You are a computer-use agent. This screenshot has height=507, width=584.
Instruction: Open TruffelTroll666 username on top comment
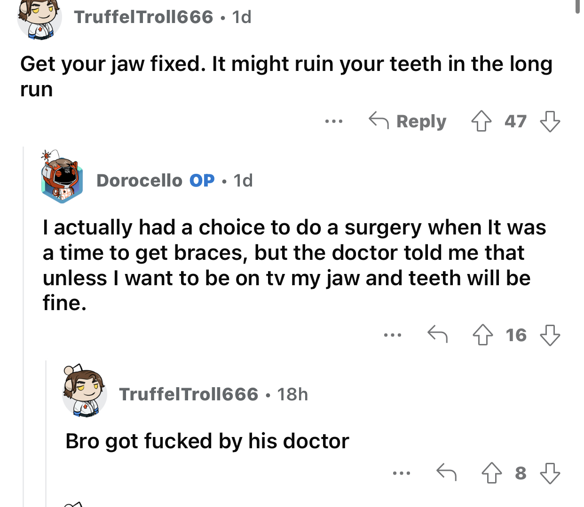pyautogui.click(x=144, y=17)
